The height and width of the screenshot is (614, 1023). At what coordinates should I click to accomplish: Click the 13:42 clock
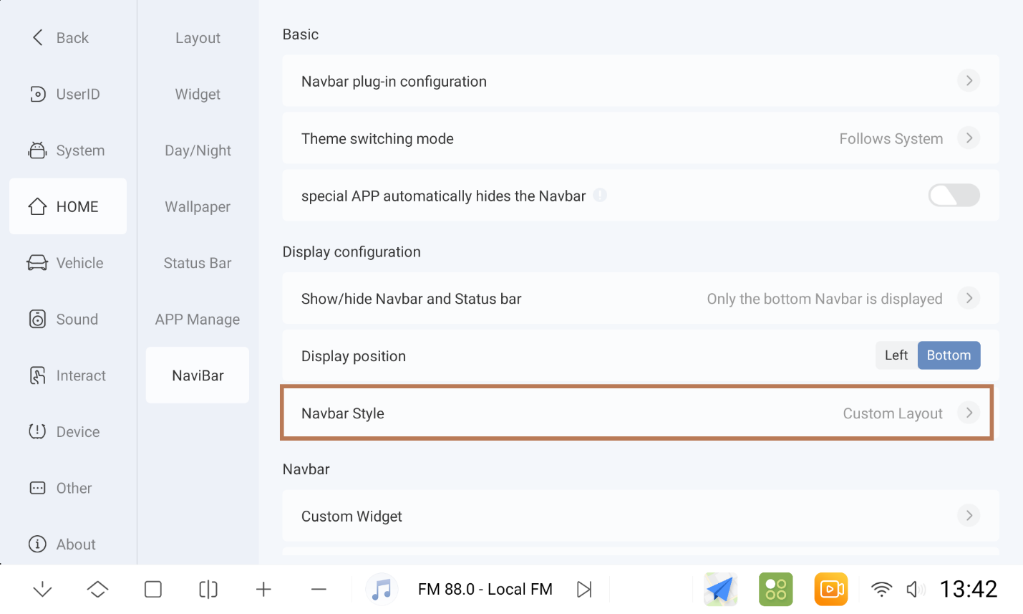[x=968, y=589]
